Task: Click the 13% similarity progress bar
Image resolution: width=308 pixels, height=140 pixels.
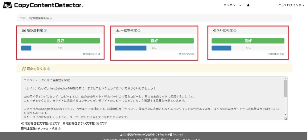Action: tap(60, 48)
